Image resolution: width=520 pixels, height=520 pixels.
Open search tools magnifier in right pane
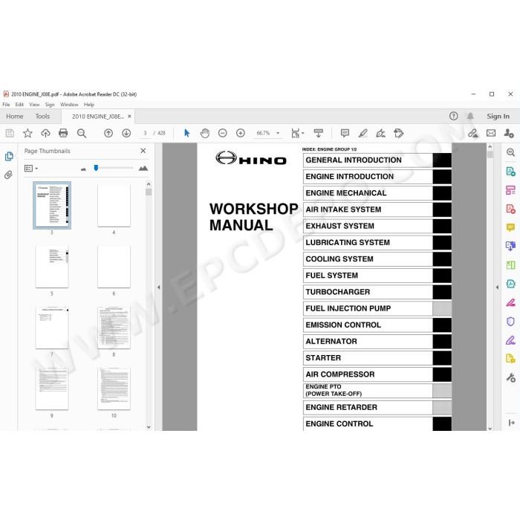(511, 152)
